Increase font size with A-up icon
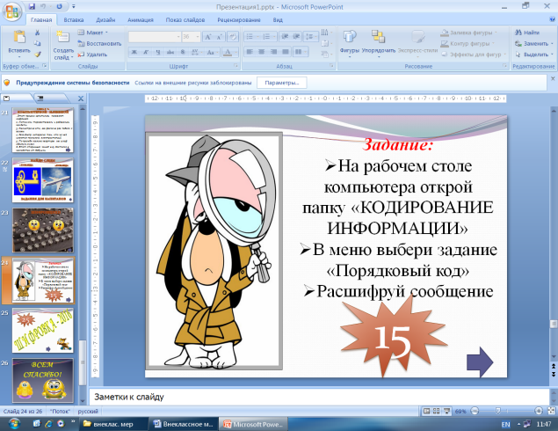Image resolution: width=558 pixels, height=431 pixels. point(208,37)
